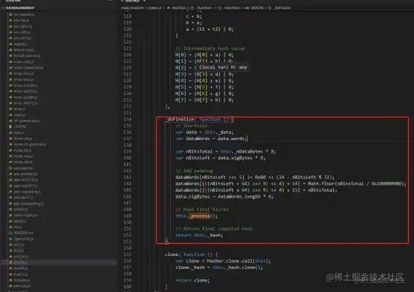Open pad-pkcs7.js in the file tree
This screenshot has height=292, width=414.
coord(23,197)
